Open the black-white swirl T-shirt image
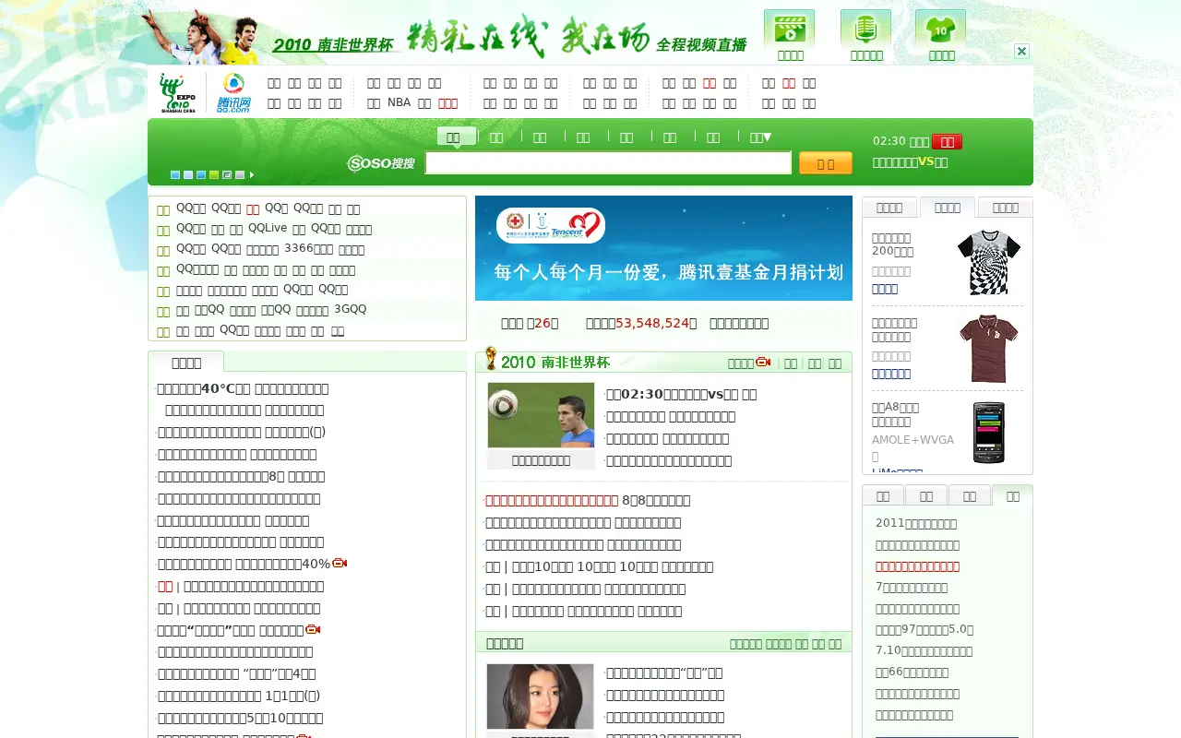This screenshot has width=1181, height=738. pyautogui.click(x=988, y=262)
